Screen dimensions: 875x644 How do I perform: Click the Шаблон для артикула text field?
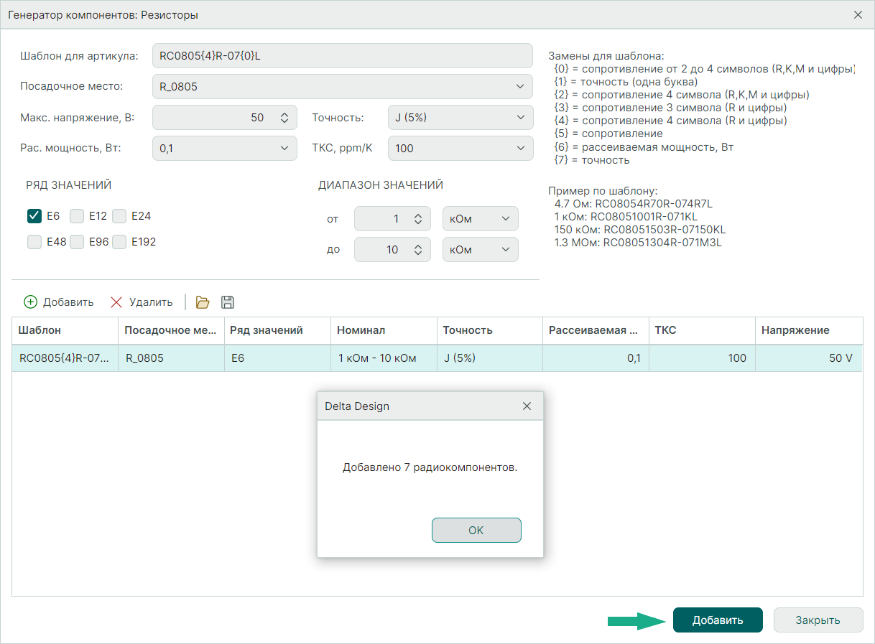coord(342,55)
